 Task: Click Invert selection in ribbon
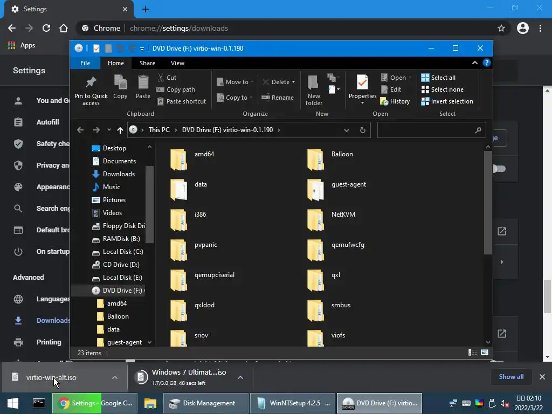click(x=447, y=101)
